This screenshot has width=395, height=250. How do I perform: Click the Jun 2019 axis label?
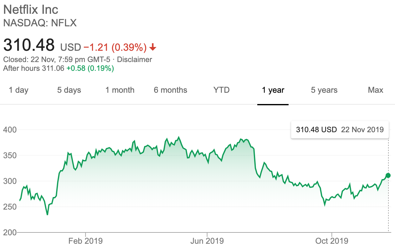(207, 241)
